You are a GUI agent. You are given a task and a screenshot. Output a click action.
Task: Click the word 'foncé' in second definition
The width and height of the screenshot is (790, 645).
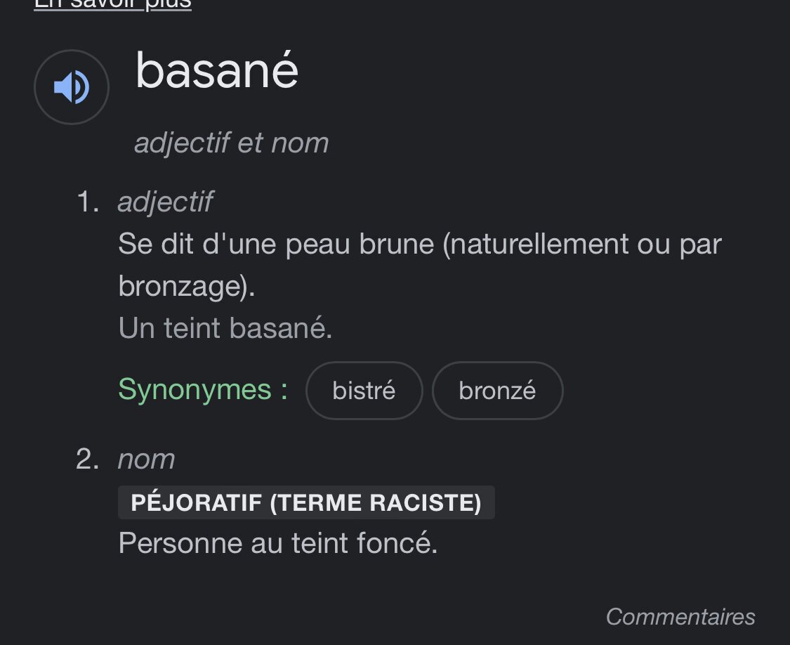click(x=395, y=543)
